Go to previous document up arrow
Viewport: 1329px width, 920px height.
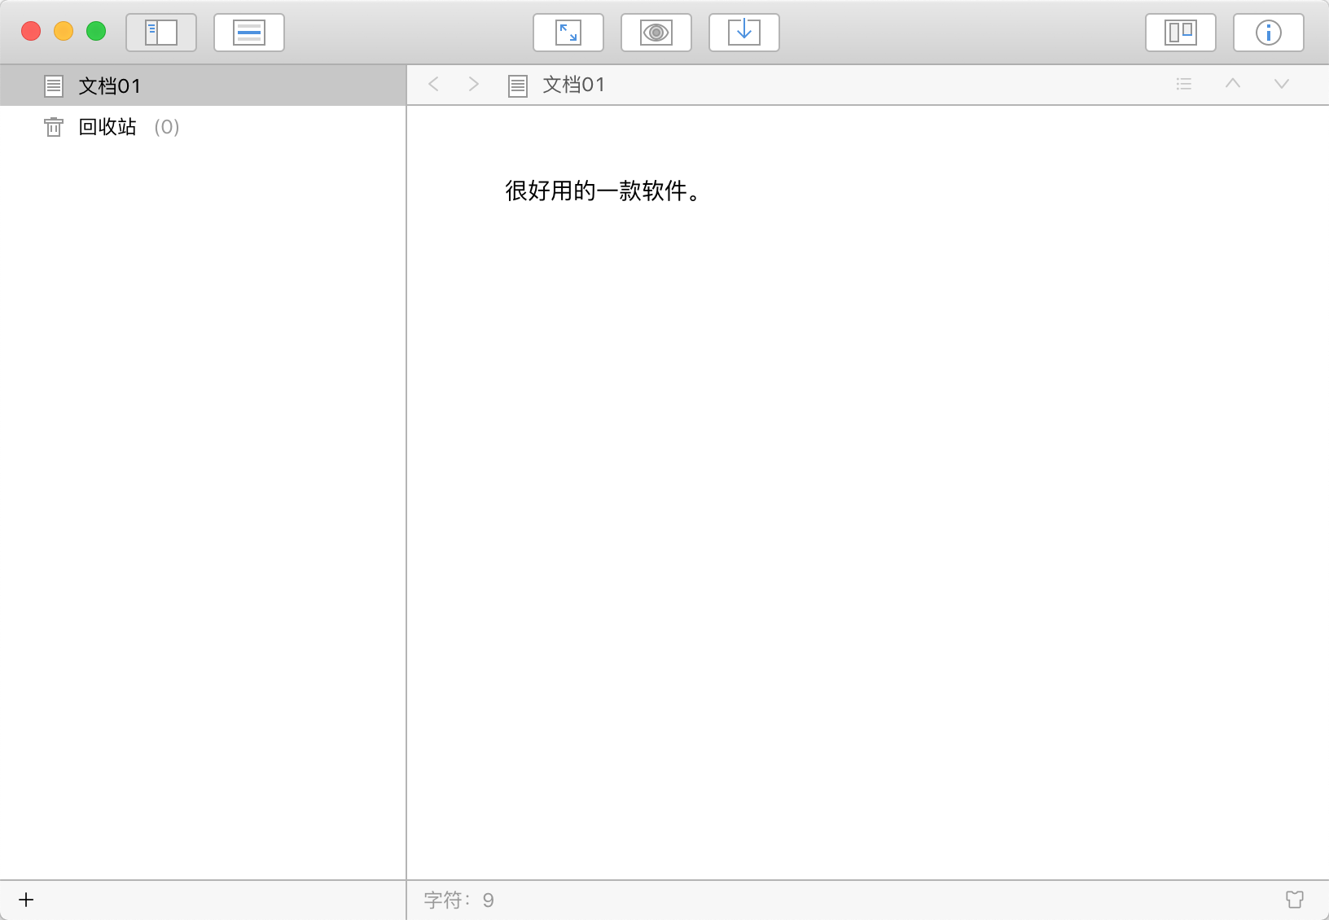click(x=1233, y=83)
